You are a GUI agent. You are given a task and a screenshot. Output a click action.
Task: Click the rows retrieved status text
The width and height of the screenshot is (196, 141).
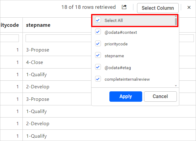tap(88, 7)
